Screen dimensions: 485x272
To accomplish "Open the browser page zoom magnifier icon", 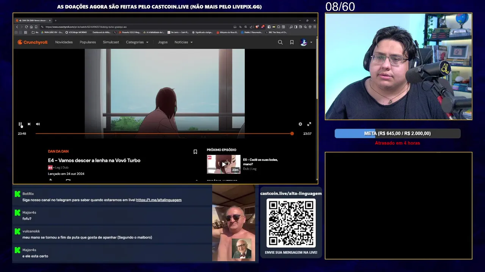I will click(x=246, y=27).
